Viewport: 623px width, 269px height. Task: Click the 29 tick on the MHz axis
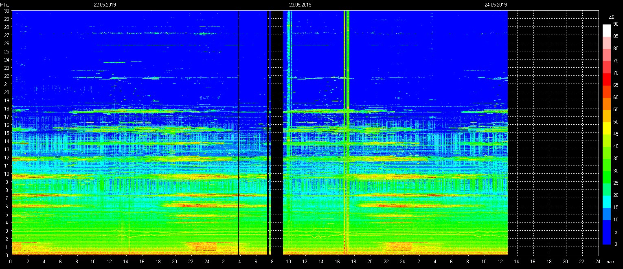[x=7, y=19]
